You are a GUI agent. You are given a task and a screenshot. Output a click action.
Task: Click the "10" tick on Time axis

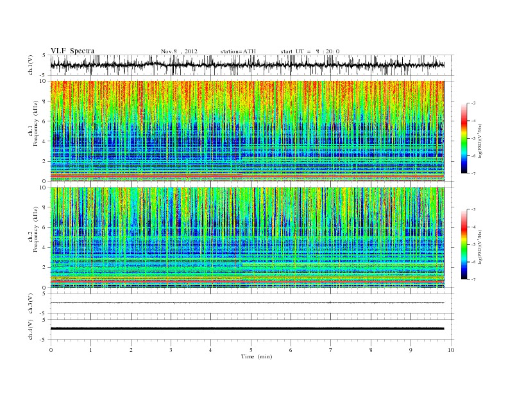coord(451,350)
